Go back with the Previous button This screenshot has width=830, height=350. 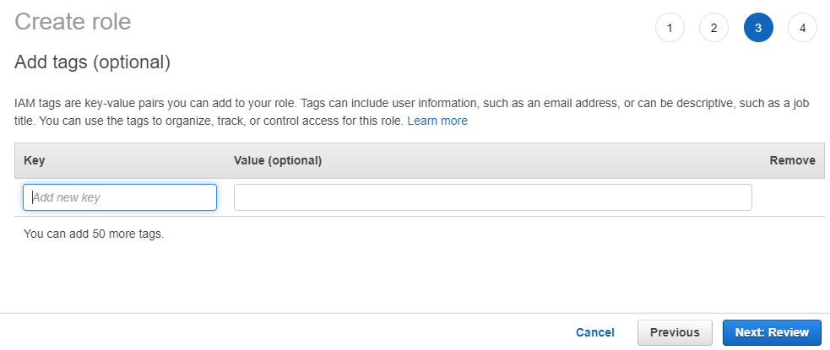coord(675,332)
